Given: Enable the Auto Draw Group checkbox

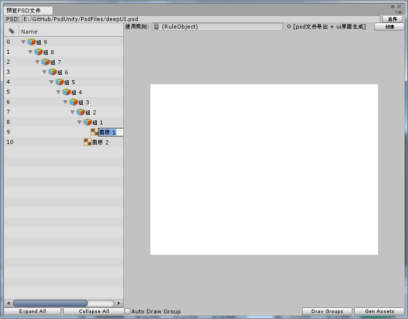Looking at the screenshot, I should click(x=127, y=311).
